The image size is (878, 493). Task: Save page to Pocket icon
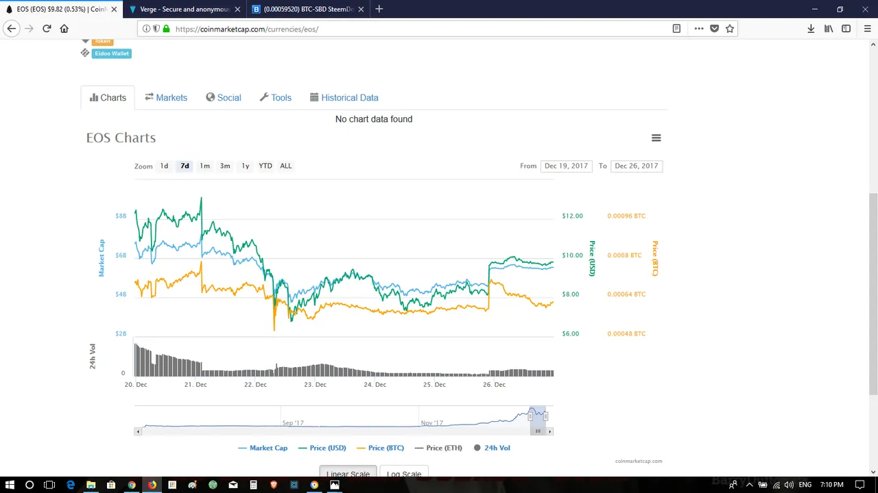(x=714, y=29)
